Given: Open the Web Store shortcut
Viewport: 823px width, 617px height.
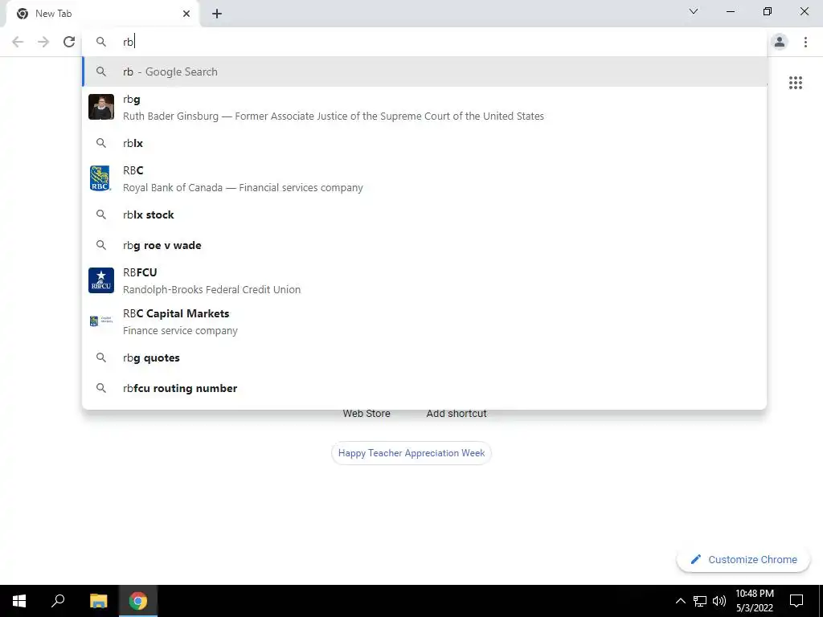Looking at the screenshot, I should click(366, 414).
